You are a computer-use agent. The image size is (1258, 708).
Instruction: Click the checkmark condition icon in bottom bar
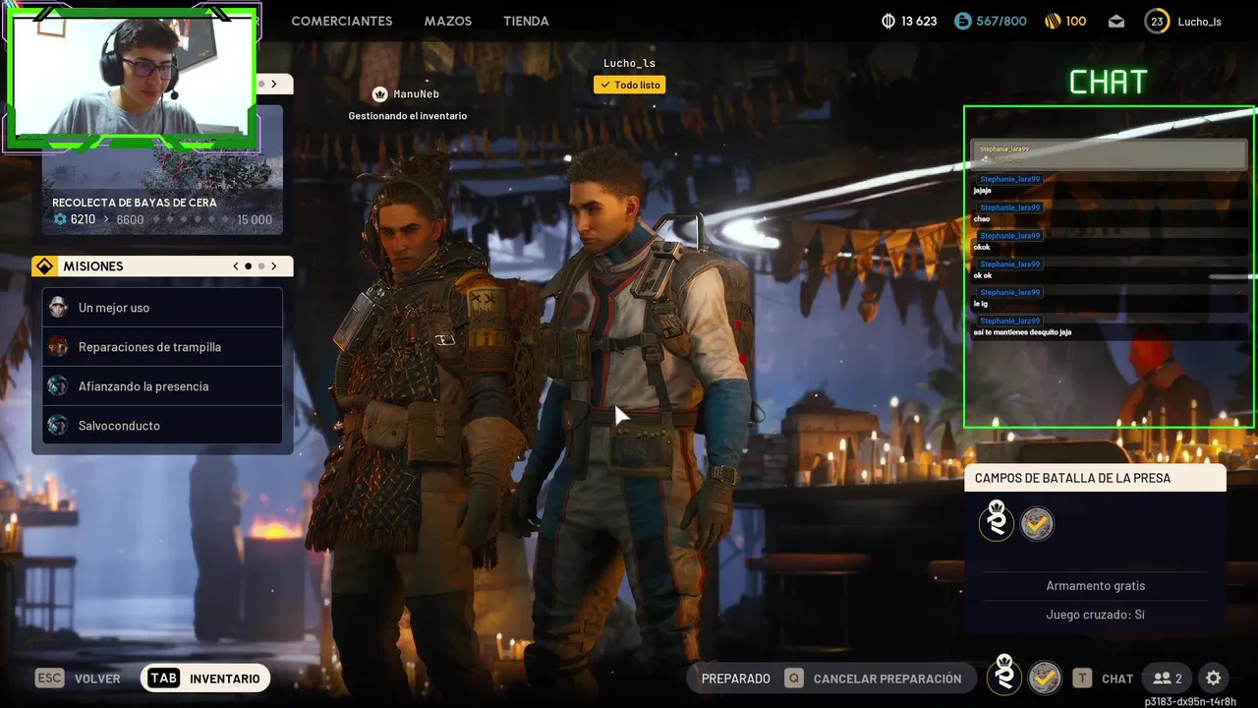(x=1045, y=678)
